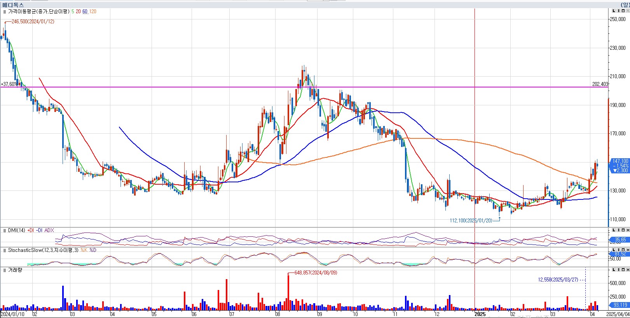Click the 648,857(2024/08/09) max volume annotation
This screenshot has height=318, width=630.
click(x=316, y=273)
